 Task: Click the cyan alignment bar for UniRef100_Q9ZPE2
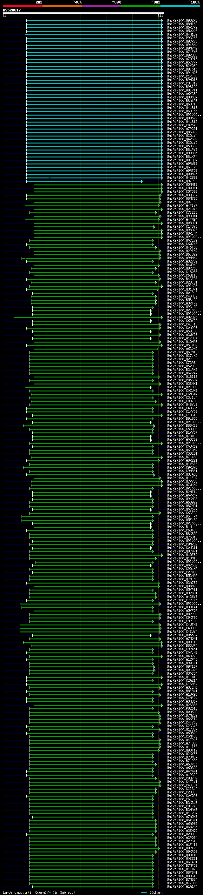pos(84,181)
